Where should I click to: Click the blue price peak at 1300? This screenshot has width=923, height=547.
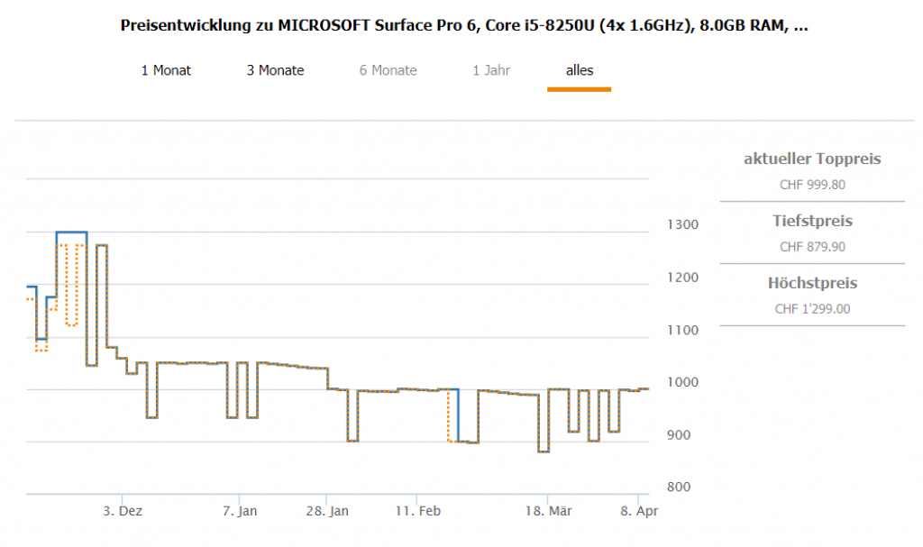pyautogui.click(x=72, y=232)
